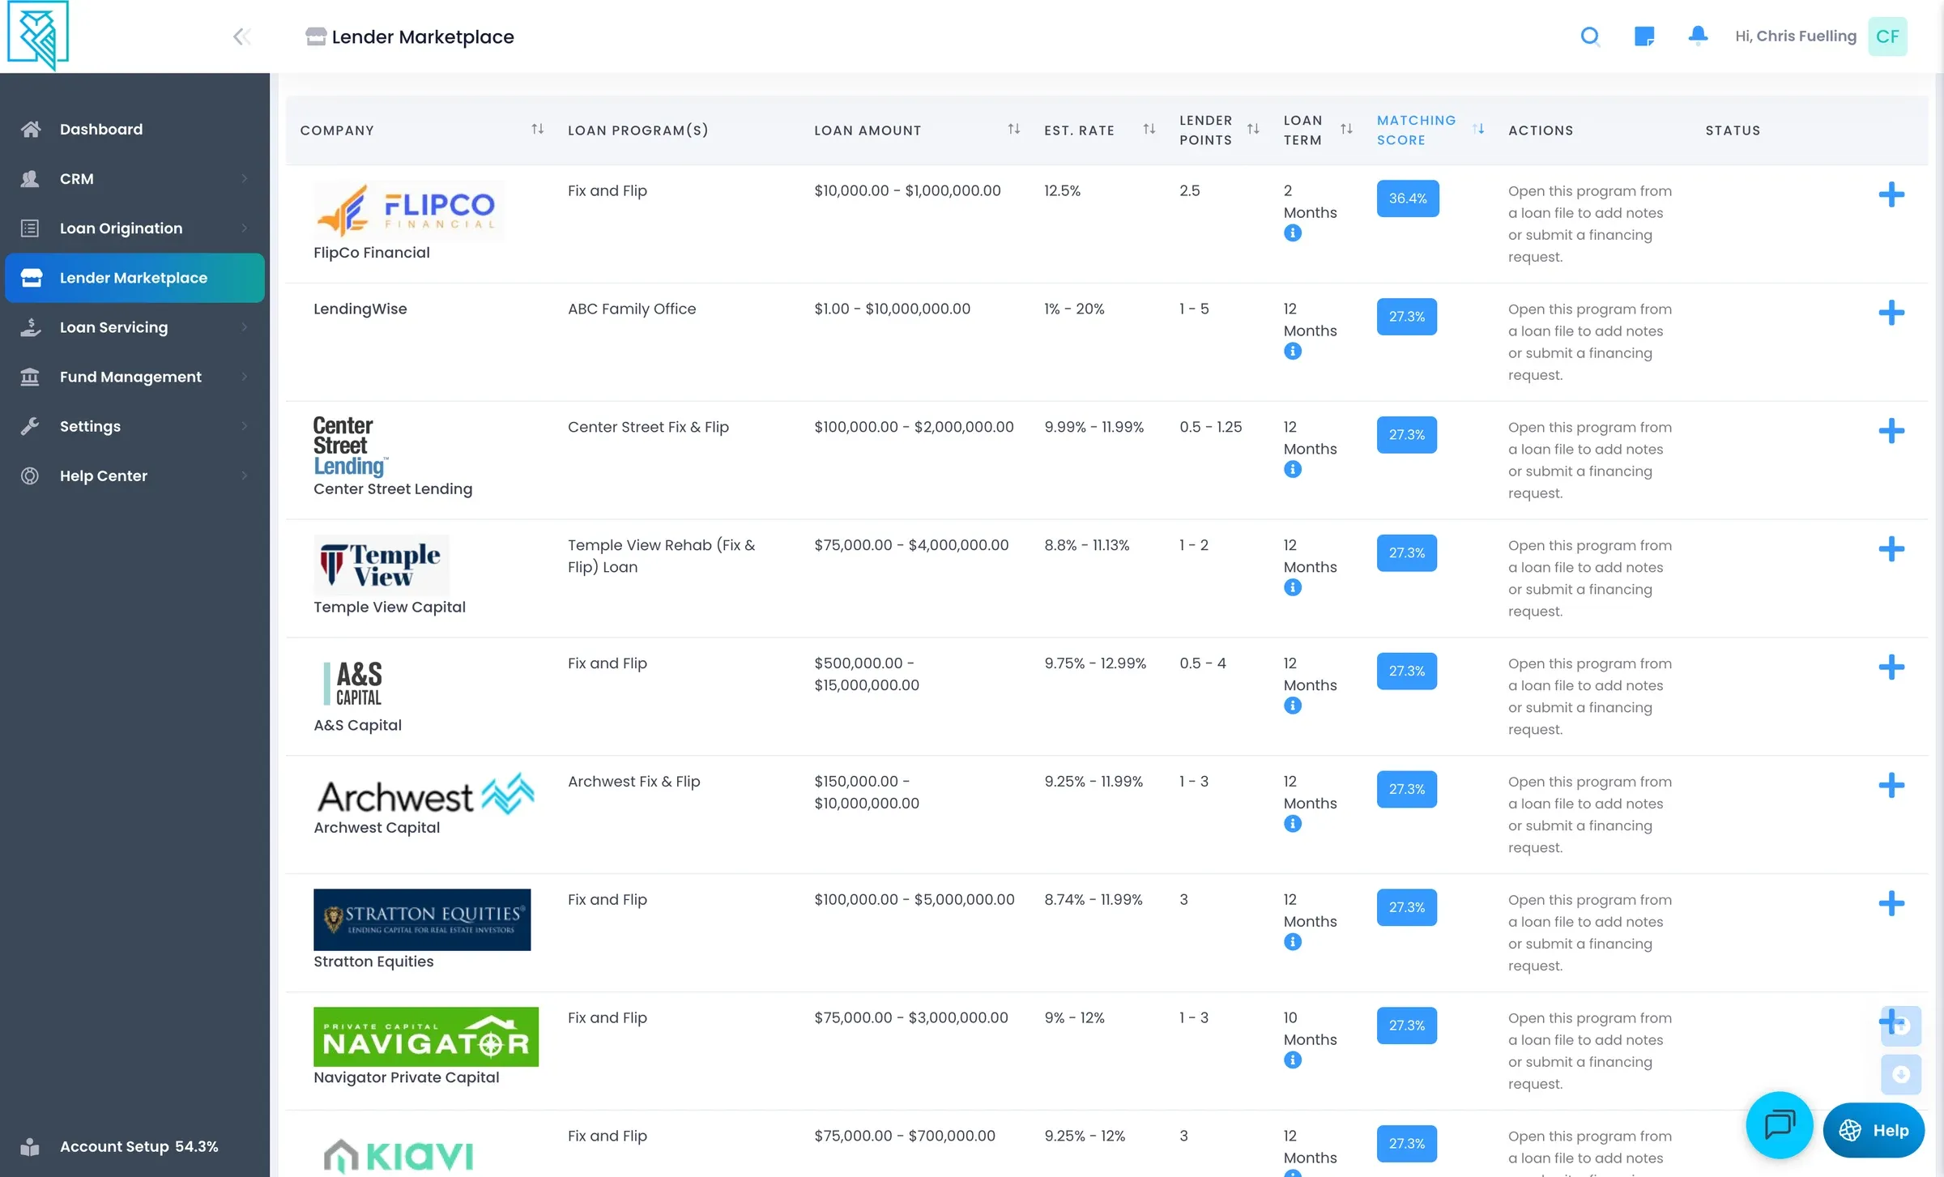The image size is (1944, 1177).
Task: Click LendingWise 27.3% matching score badge
Action: (1407, 317)
